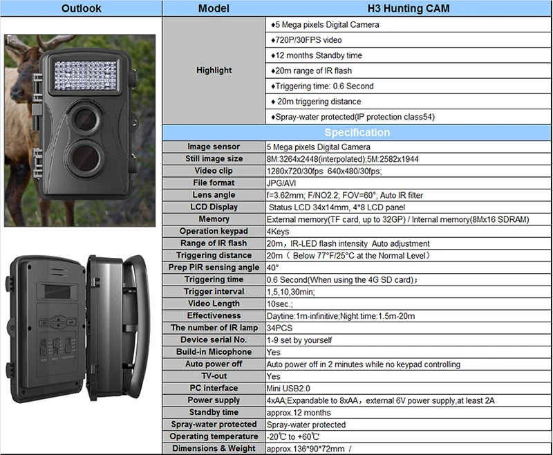Click the 'Effectiveness' label

click(214, 315)
